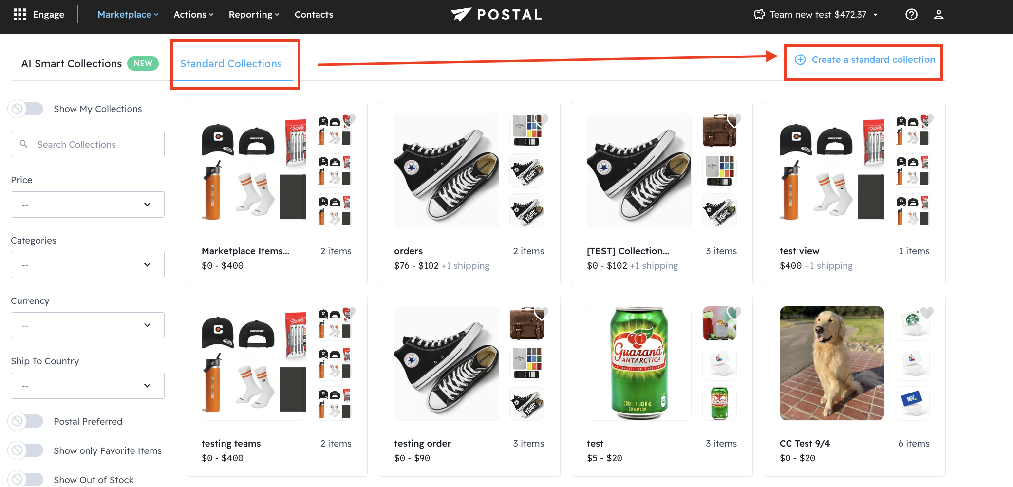Viewport: 1013px width, 487px height.
Task: Open the Guaraná can test collection thumbnail
Action: point(638,363)
